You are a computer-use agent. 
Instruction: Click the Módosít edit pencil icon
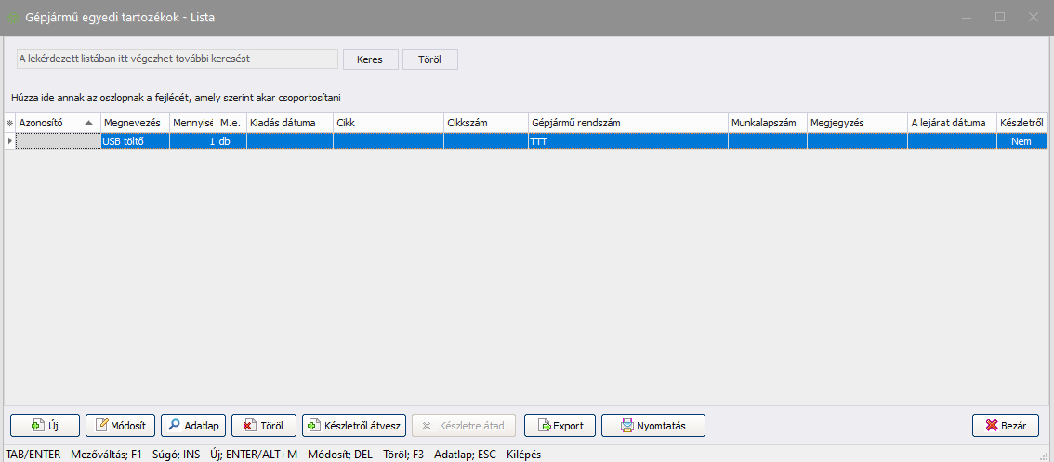pyautogui.click(x=103, y=426)
